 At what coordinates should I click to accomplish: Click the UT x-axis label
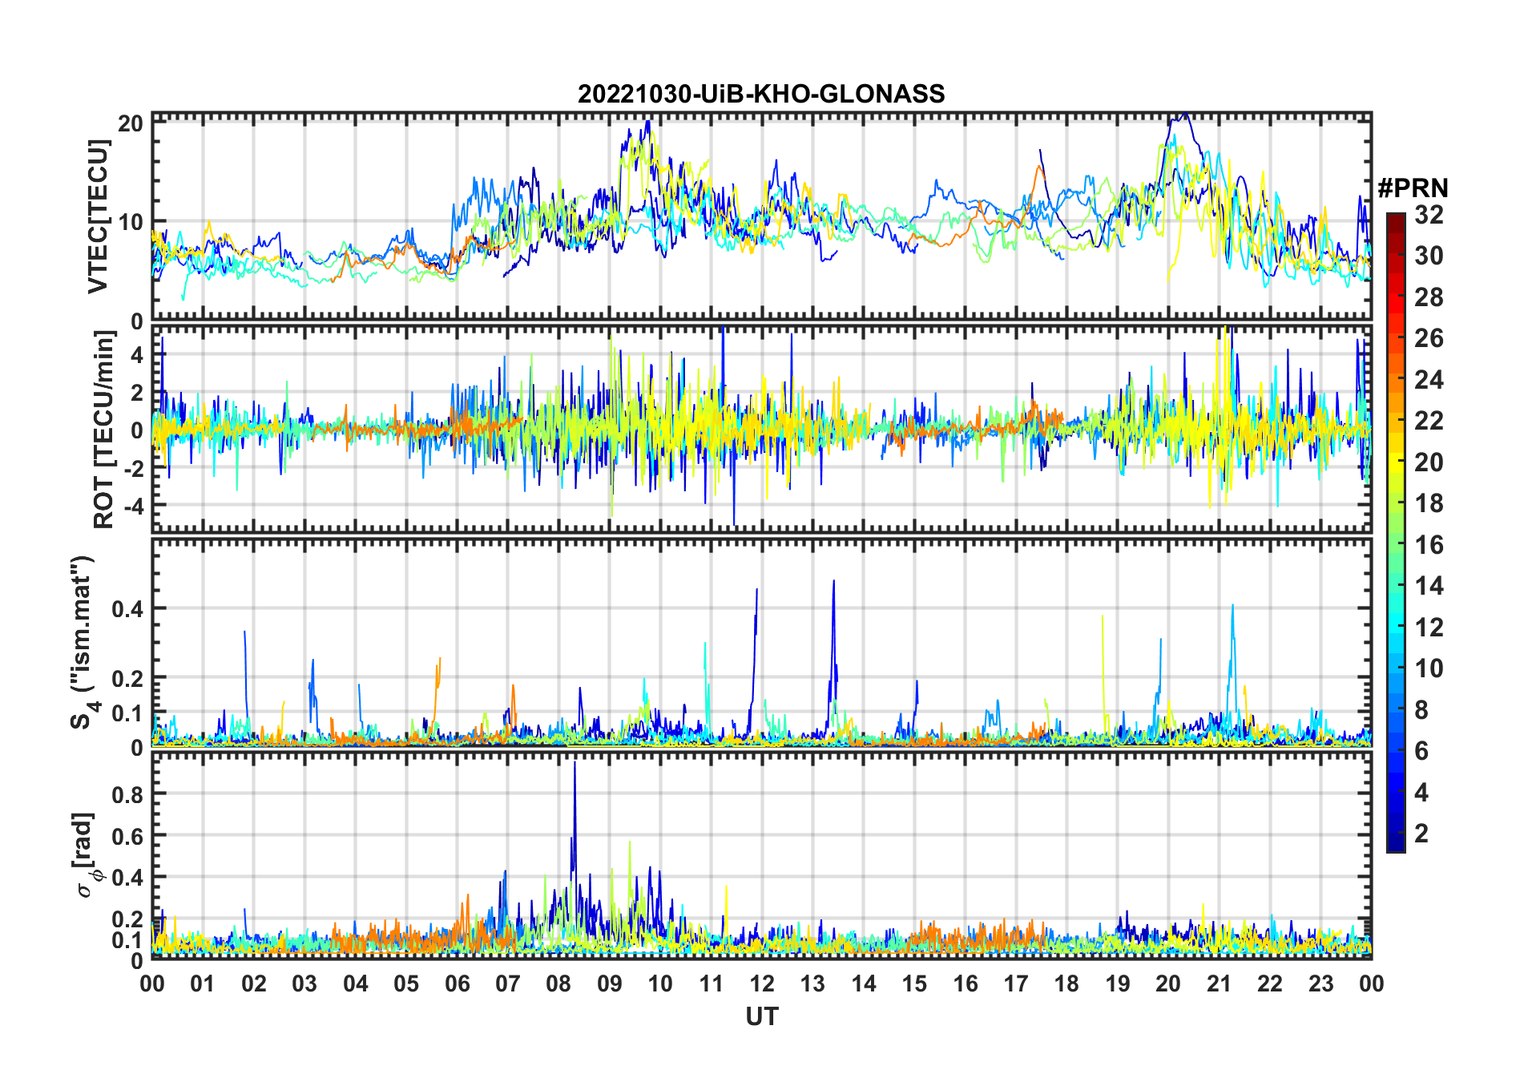(x=762, y=1016)
